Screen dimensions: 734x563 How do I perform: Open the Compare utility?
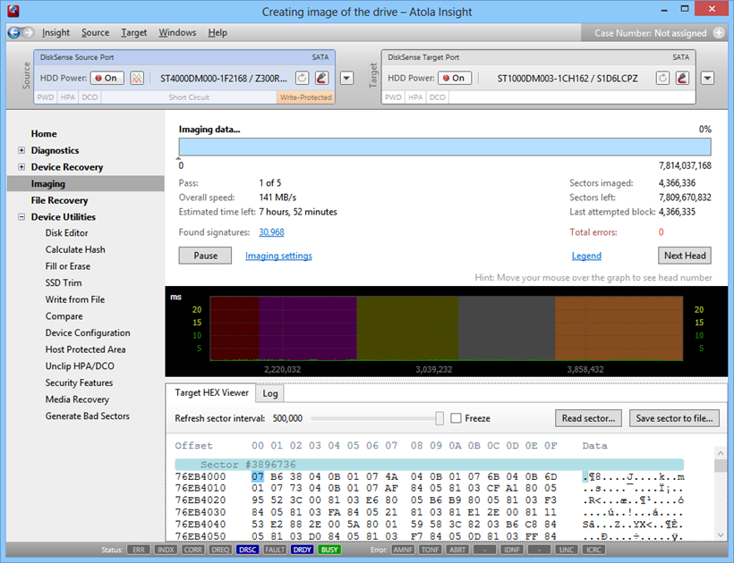click(x=64, y=316)
